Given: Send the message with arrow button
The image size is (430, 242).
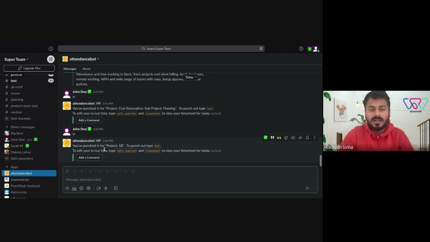Looking at the screenshot, I should point(307,188).
